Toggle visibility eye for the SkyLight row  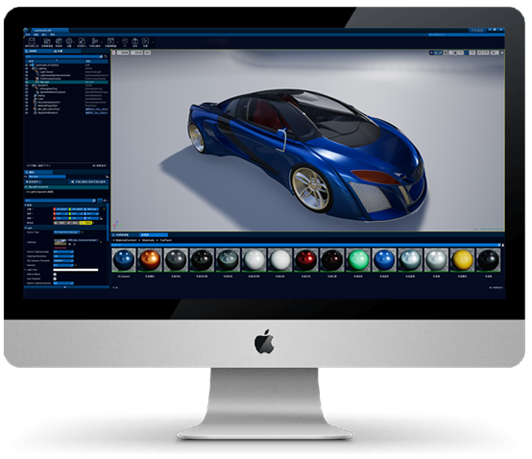tap(27, 82)
